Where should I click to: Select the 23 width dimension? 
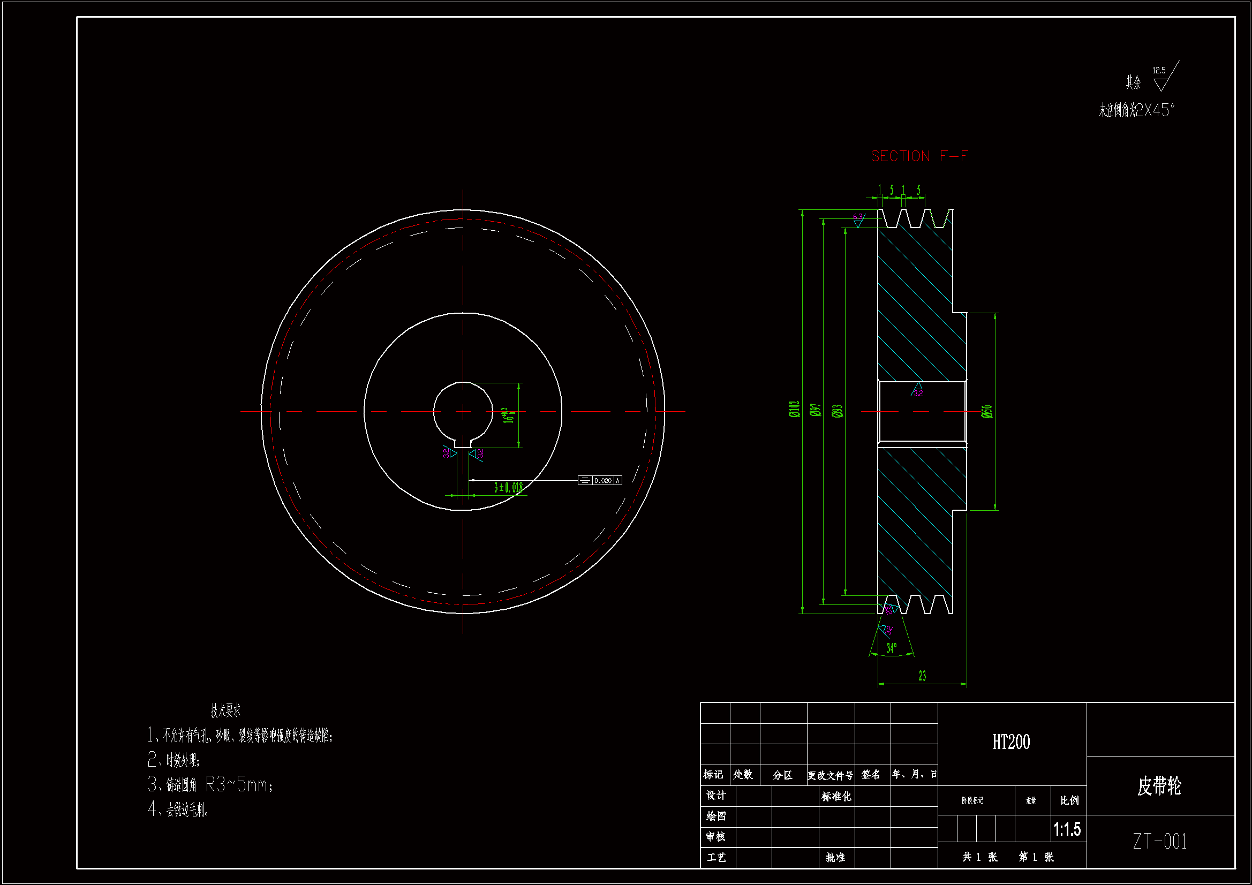coord(922,676)
